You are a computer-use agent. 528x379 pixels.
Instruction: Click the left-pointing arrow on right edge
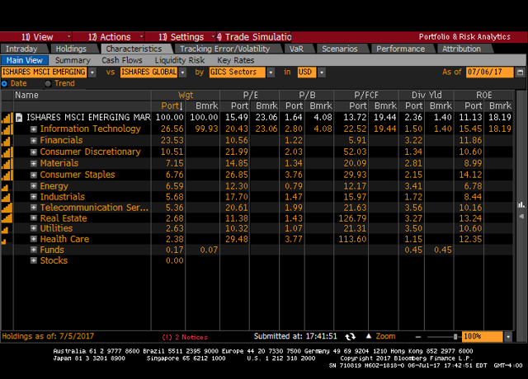521,216
